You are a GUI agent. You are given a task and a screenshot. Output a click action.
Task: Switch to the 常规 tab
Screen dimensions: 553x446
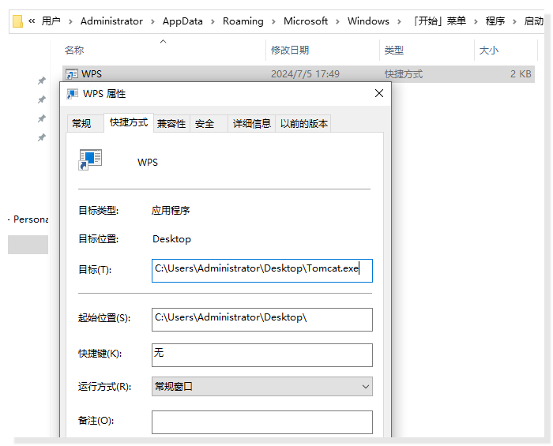(x=81, y=124)
